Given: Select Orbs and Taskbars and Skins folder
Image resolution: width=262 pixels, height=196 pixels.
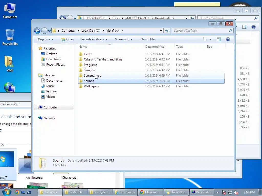Looking at the screenshot, I should [x=151, y=59].
